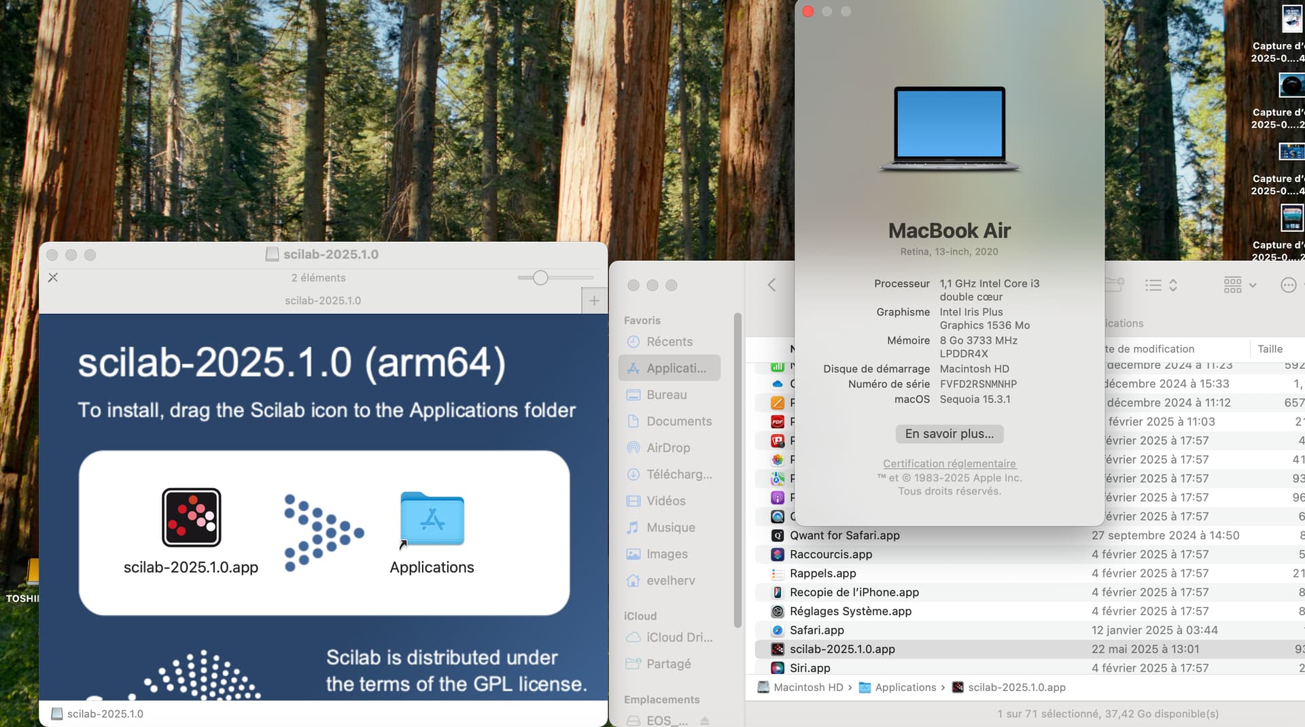This screenshot has height=727, width=1305.
Task: Close the toolbar with the X icon in scilab window
Action: pyautogui.click(x=53, y=277)
